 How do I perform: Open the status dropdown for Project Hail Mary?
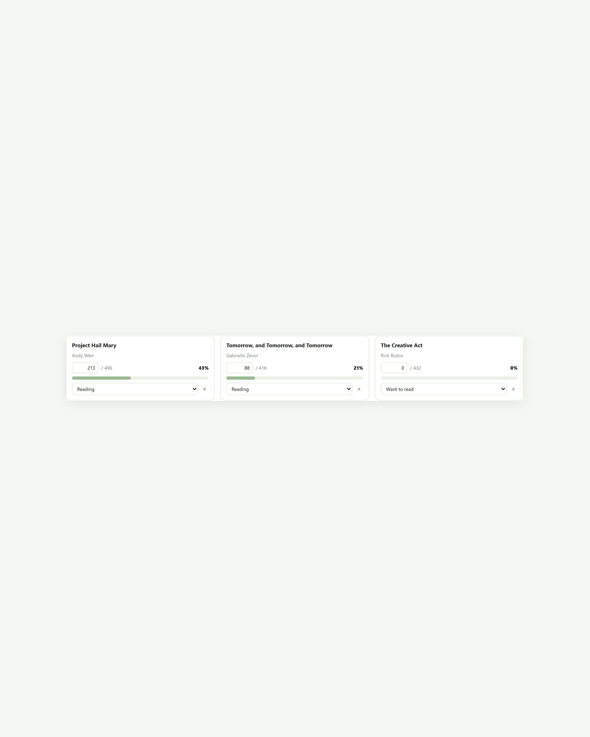[x=135, y=389]
